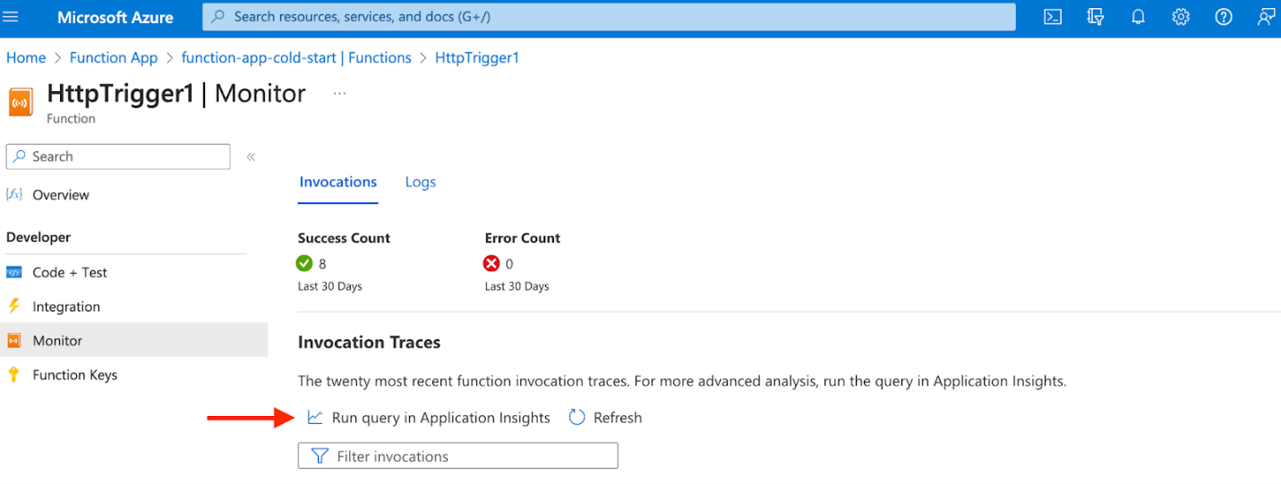Click the twenty most recent traces description

(682, 381)
